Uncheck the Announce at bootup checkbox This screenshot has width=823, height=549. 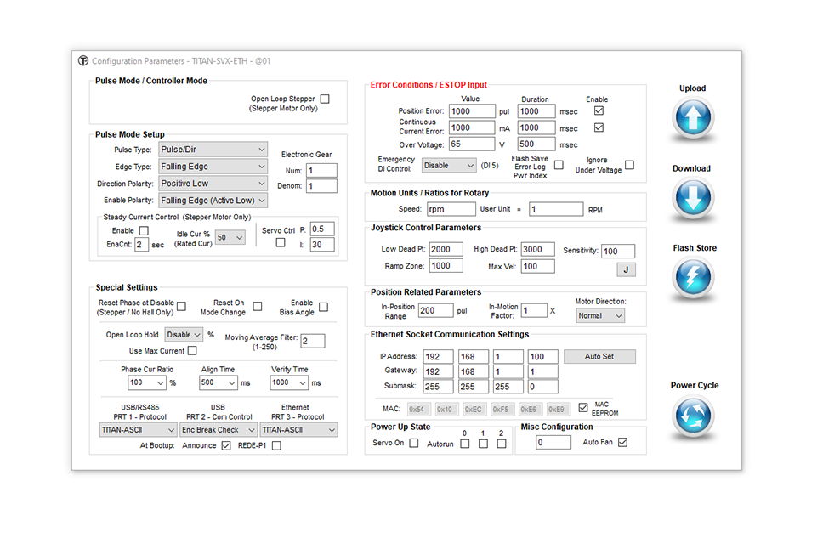(226, 445)
